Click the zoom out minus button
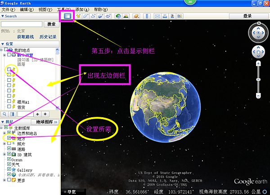This screenshot has width=270, height=195. [x=258, y=95]
